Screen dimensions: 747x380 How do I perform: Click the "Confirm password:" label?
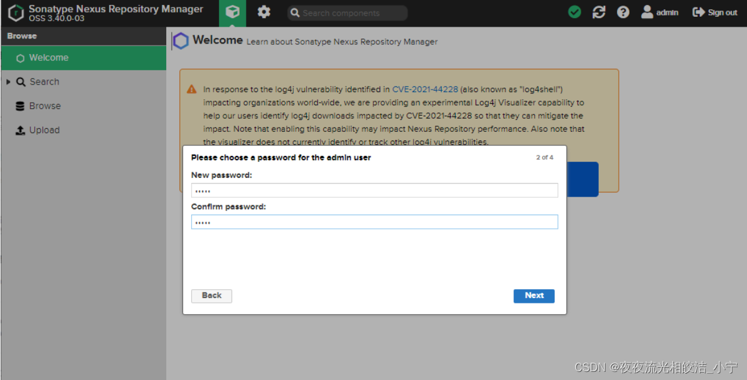(228, 206)
